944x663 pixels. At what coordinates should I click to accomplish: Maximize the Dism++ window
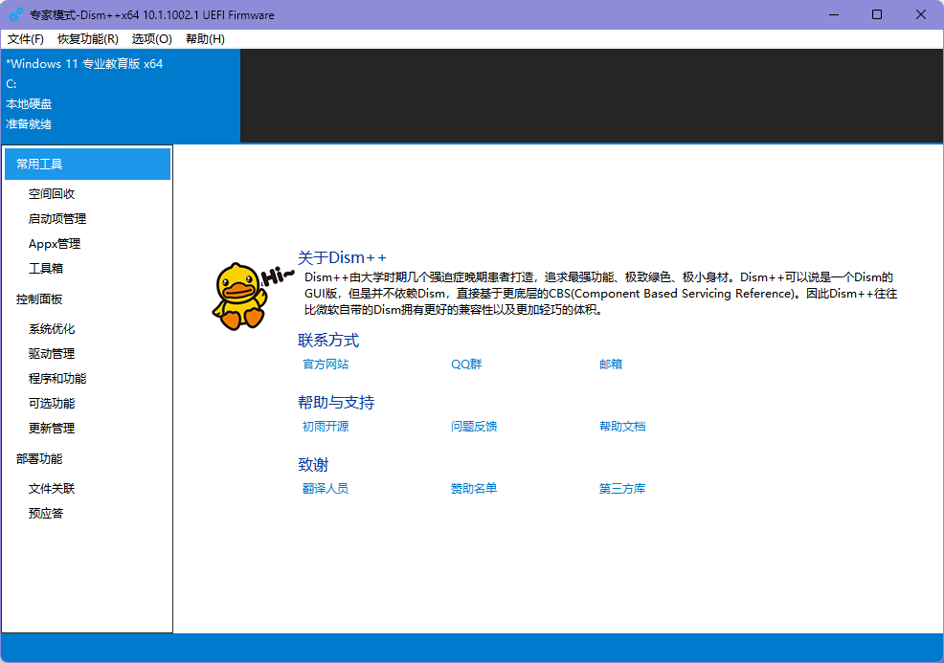[x=877, y=14]
